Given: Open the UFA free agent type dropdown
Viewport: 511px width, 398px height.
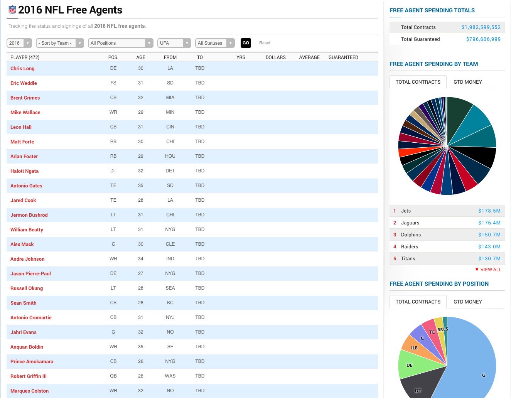Looking at the screenshot, I should (174, 43).
